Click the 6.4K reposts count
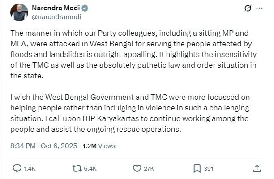Screen dimensions: 274x179 90,169
